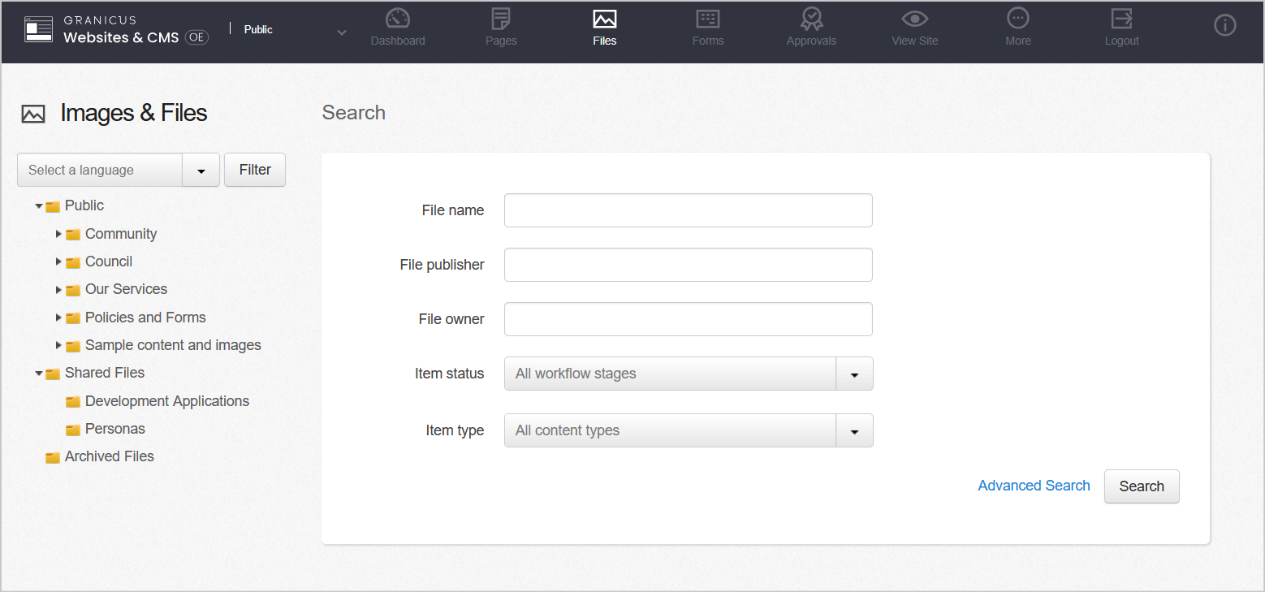Screen dimensions: 1265x592
Task: Open the Advanced Search link
Action: (x=1034, y=486)
